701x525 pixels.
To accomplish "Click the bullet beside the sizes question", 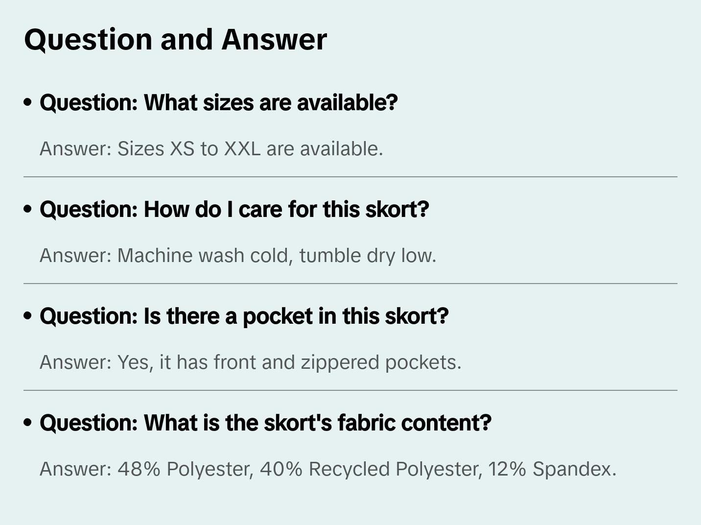I will tap(28, 102).
